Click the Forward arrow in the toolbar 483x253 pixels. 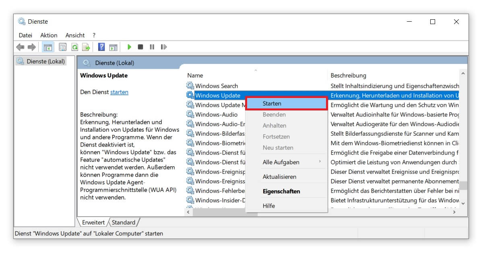coord(31,47)
